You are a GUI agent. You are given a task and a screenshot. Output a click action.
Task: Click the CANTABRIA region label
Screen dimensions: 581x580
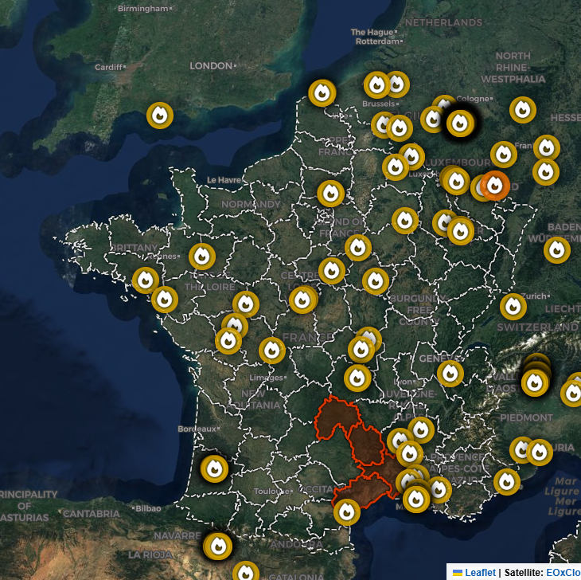[x=92, y=514]
